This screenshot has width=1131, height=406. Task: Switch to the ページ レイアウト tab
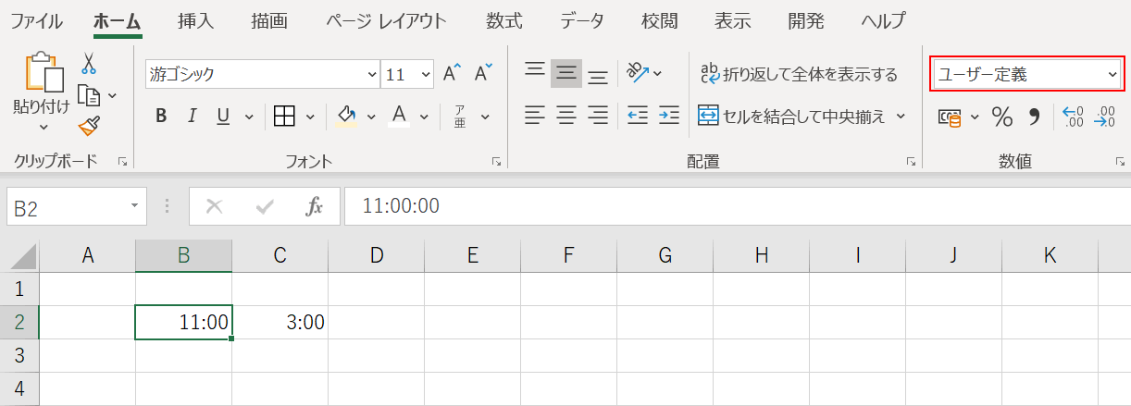(387, 20)
